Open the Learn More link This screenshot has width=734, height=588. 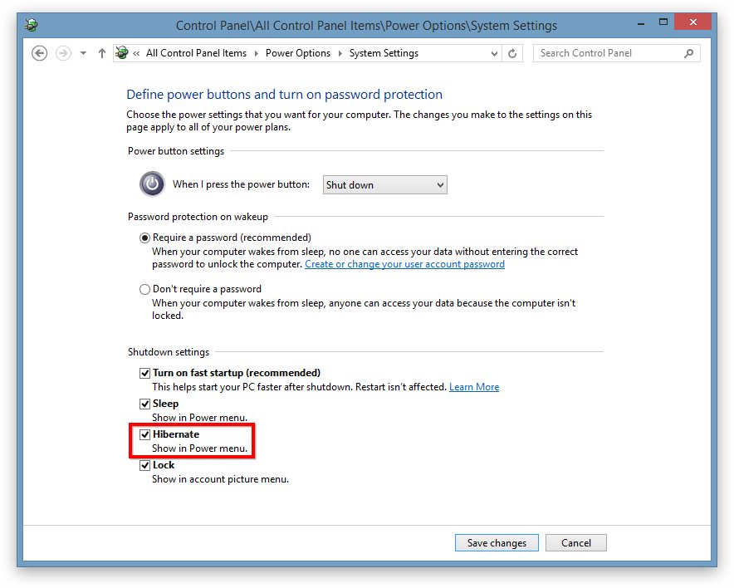pos(474,387)
